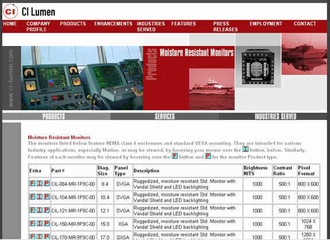
Task: Click I icon in CIL-121-MR-1F9C-00 row
Action: click(x=40, y=210)
